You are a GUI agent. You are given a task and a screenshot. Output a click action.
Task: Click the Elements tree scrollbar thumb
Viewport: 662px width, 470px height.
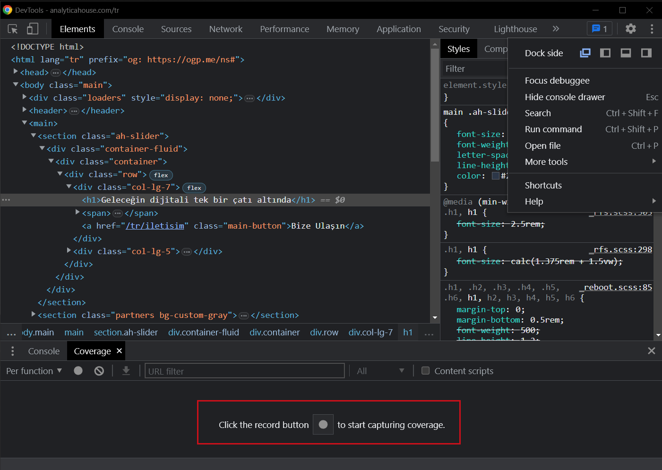pyautogui.click(x=435, y=105)
